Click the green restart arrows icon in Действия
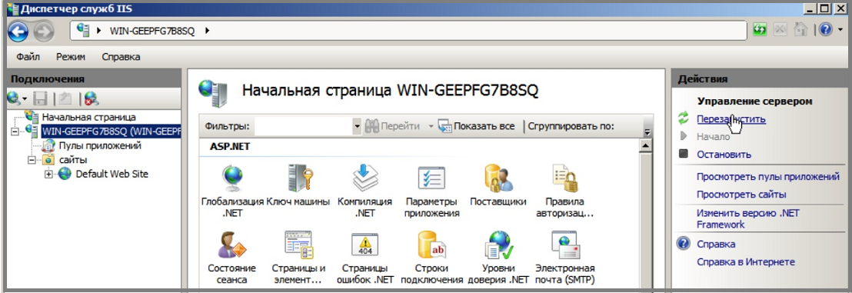Screen dimensions: 852x293 coord(684,118)
